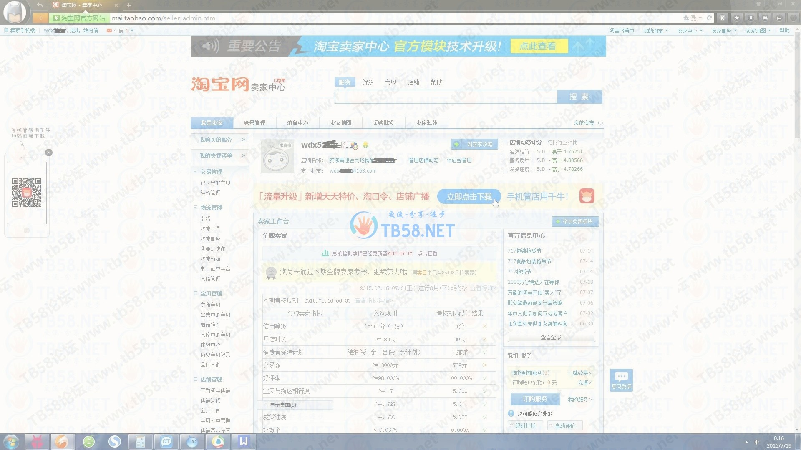The width and height of the screenshot is (801, 450).
Task: Click 添加免费模块 button
Action: (x=575, y=221)
